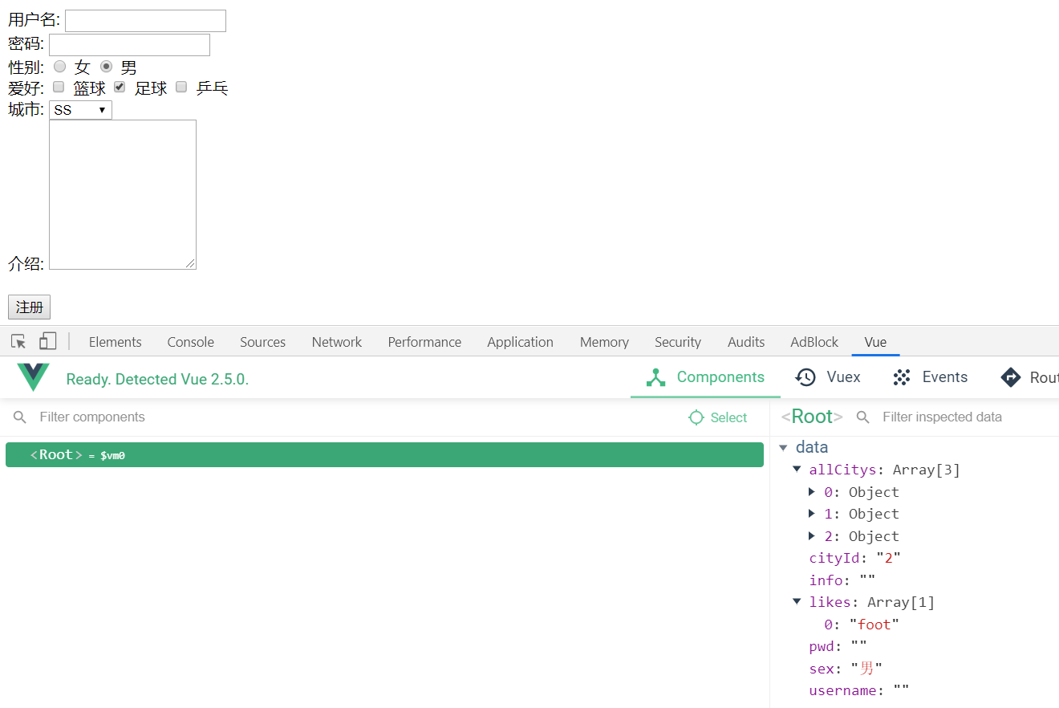The height and width of the screenshot is (708, 1059).
Task: Click the likes value "foot"
Action: point(874,624)
